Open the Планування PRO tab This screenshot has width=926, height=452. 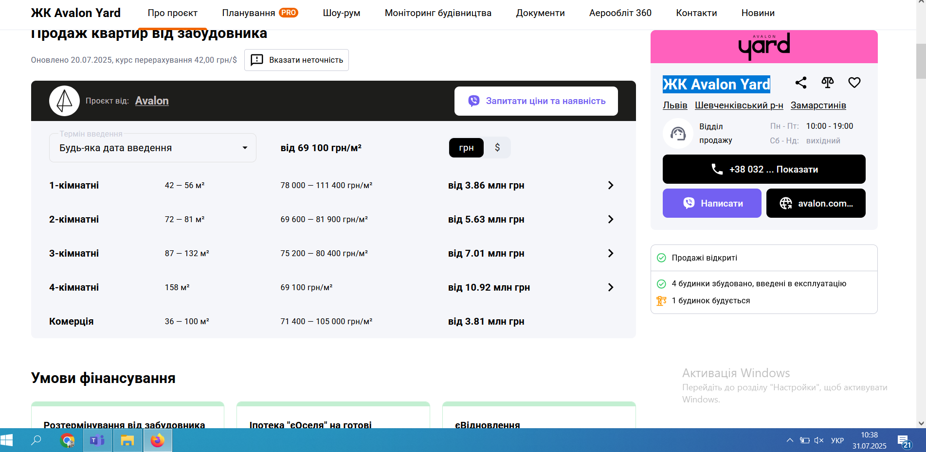click(260, 13)
